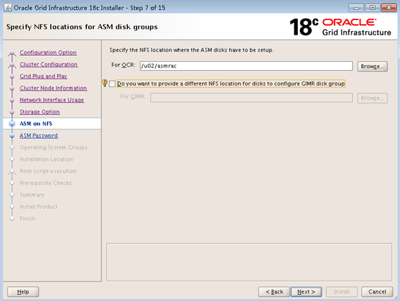Return to previous step with Back

pos(274,291)
